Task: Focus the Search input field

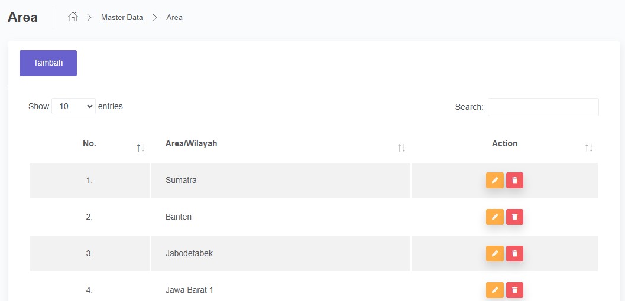Action: 543,107
